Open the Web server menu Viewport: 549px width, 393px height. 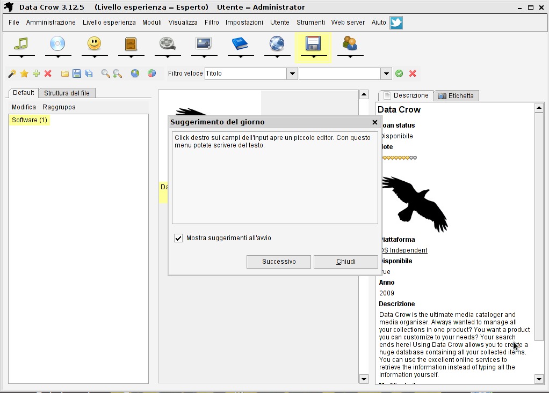tap(348, 23)
